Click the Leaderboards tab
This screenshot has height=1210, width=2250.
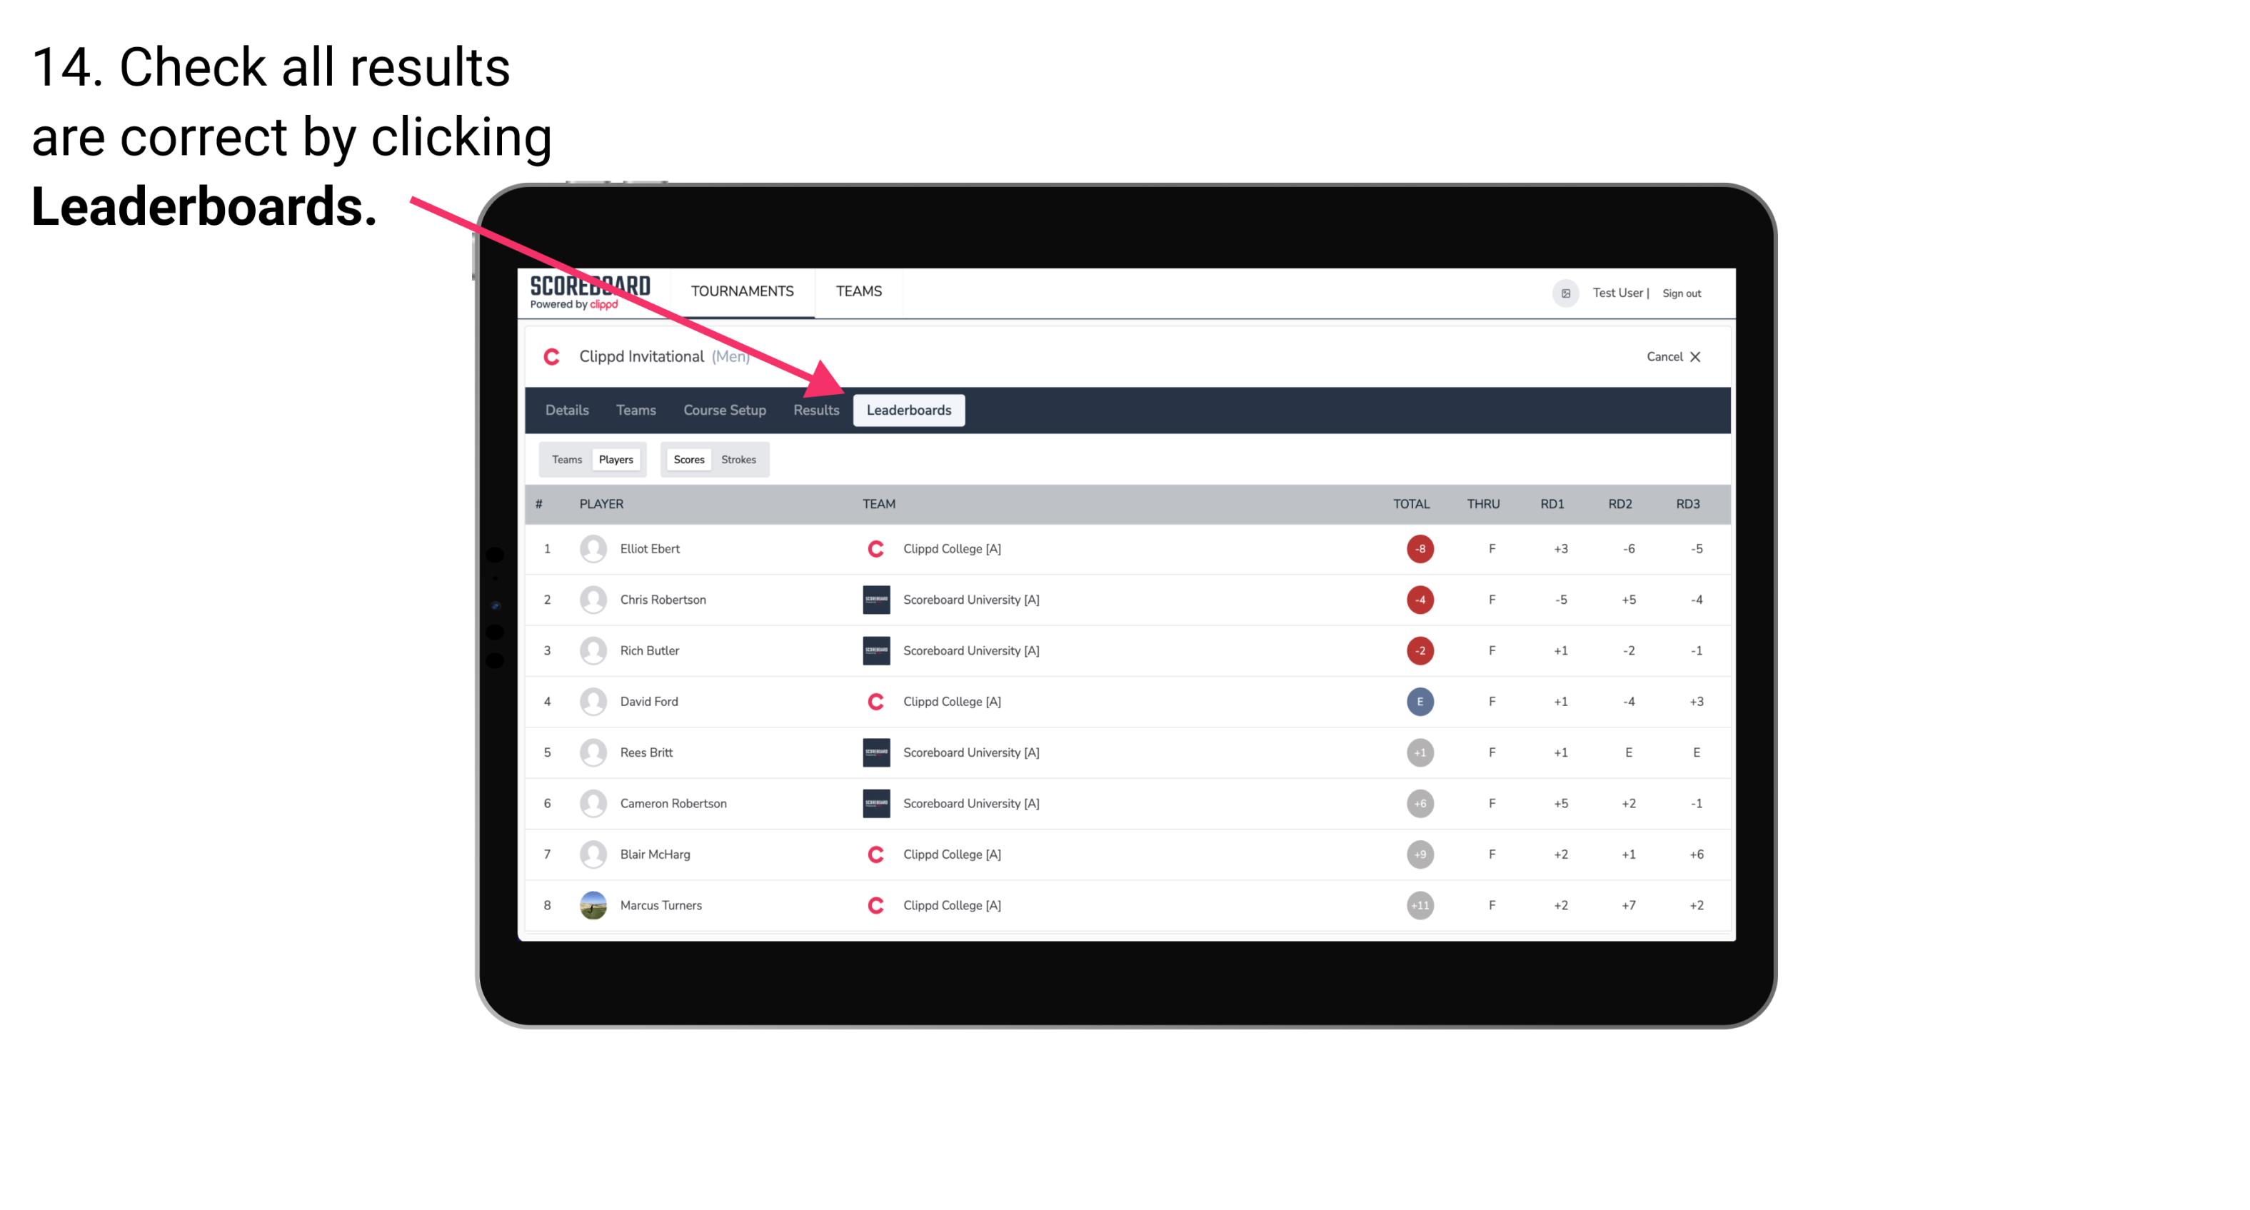tap(910, 410)
